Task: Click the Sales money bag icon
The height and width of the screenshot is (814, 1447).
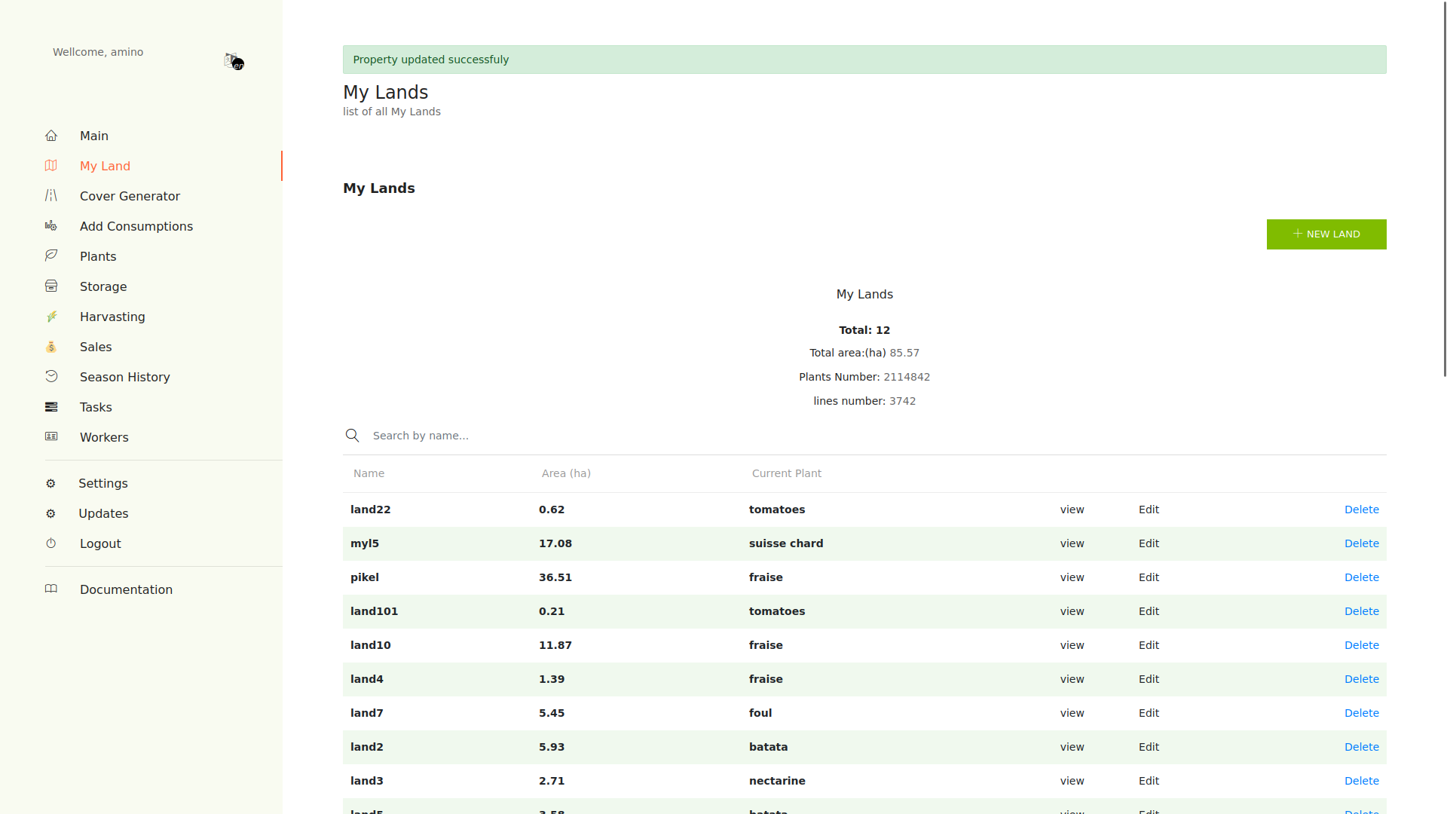Action: click(51, 347)
